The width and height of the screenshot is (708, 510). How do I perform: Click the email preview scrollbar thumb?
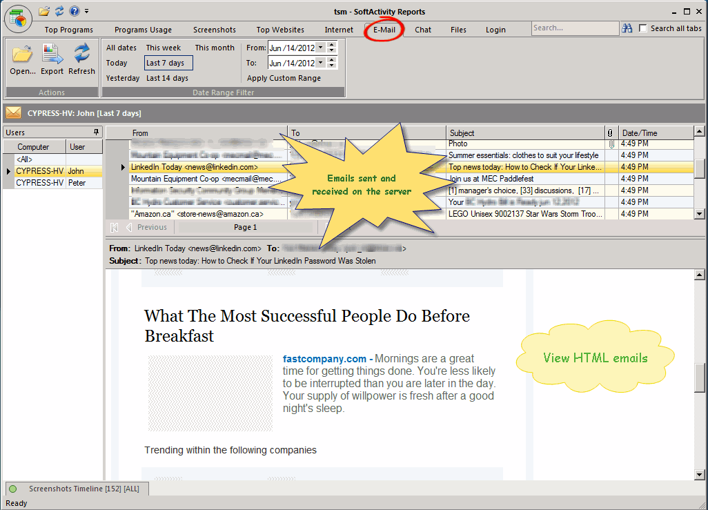(699, 377)
